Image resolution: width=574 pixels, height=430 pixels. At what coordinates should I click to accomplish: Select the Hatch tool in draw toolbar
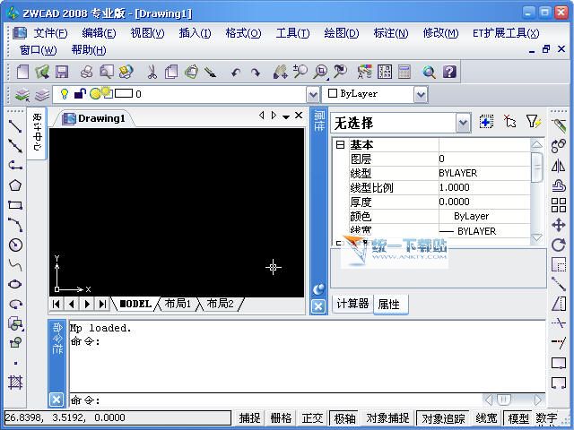click(x=15, y=383)
